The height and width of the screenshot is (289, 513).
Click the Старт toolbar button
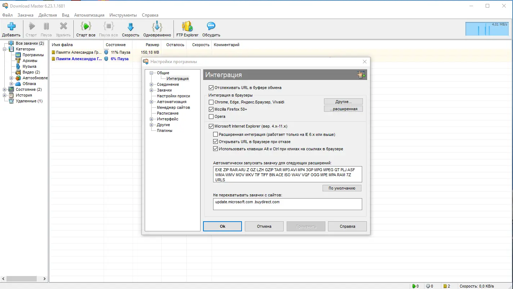tap(31, 29)
